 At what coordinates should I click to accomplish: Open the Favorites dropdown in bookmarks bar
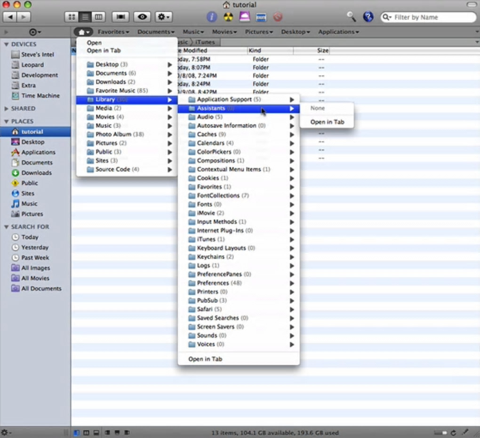tap(113, 32)
